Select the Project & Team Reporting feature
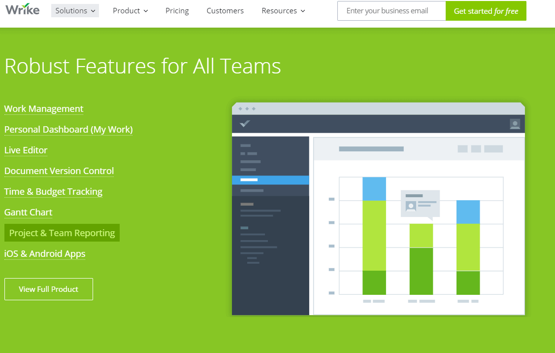The width and height of the screenshot is (555, 353). [62, 232]
